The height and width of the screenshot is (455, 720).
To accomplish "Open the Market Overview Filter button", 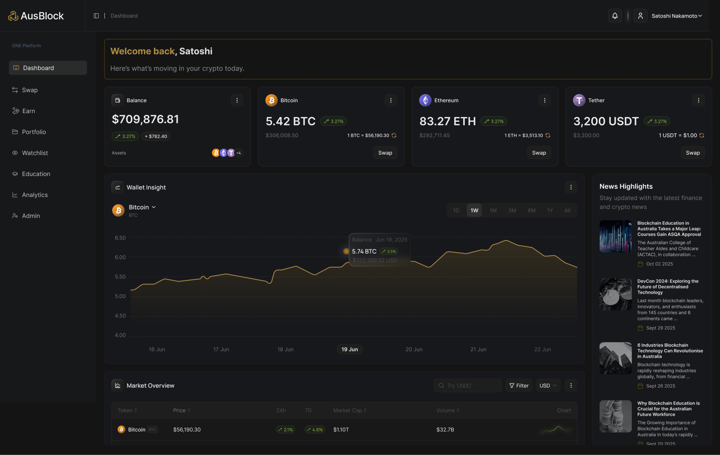I will (x=519, y=385).
